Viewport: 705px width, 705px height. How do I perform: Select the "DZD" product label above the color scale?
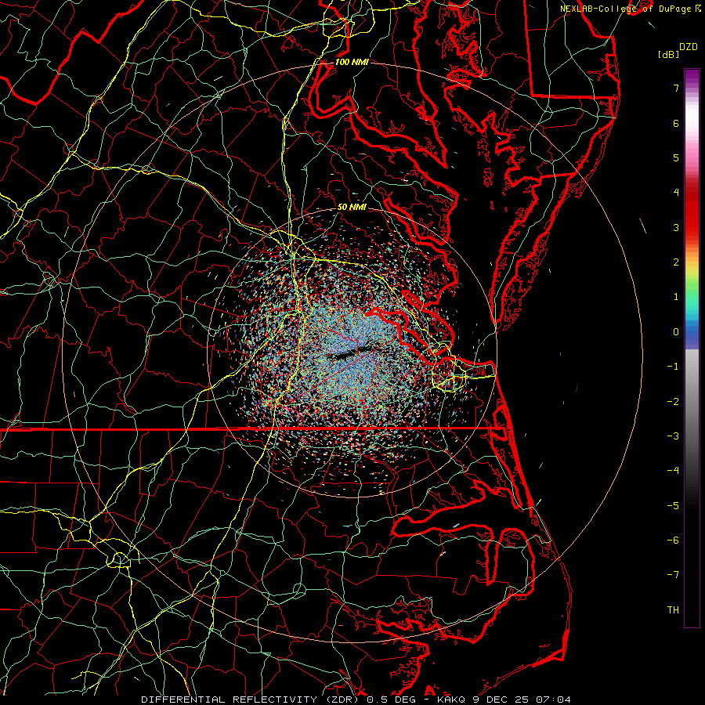[x=688, y=47]
